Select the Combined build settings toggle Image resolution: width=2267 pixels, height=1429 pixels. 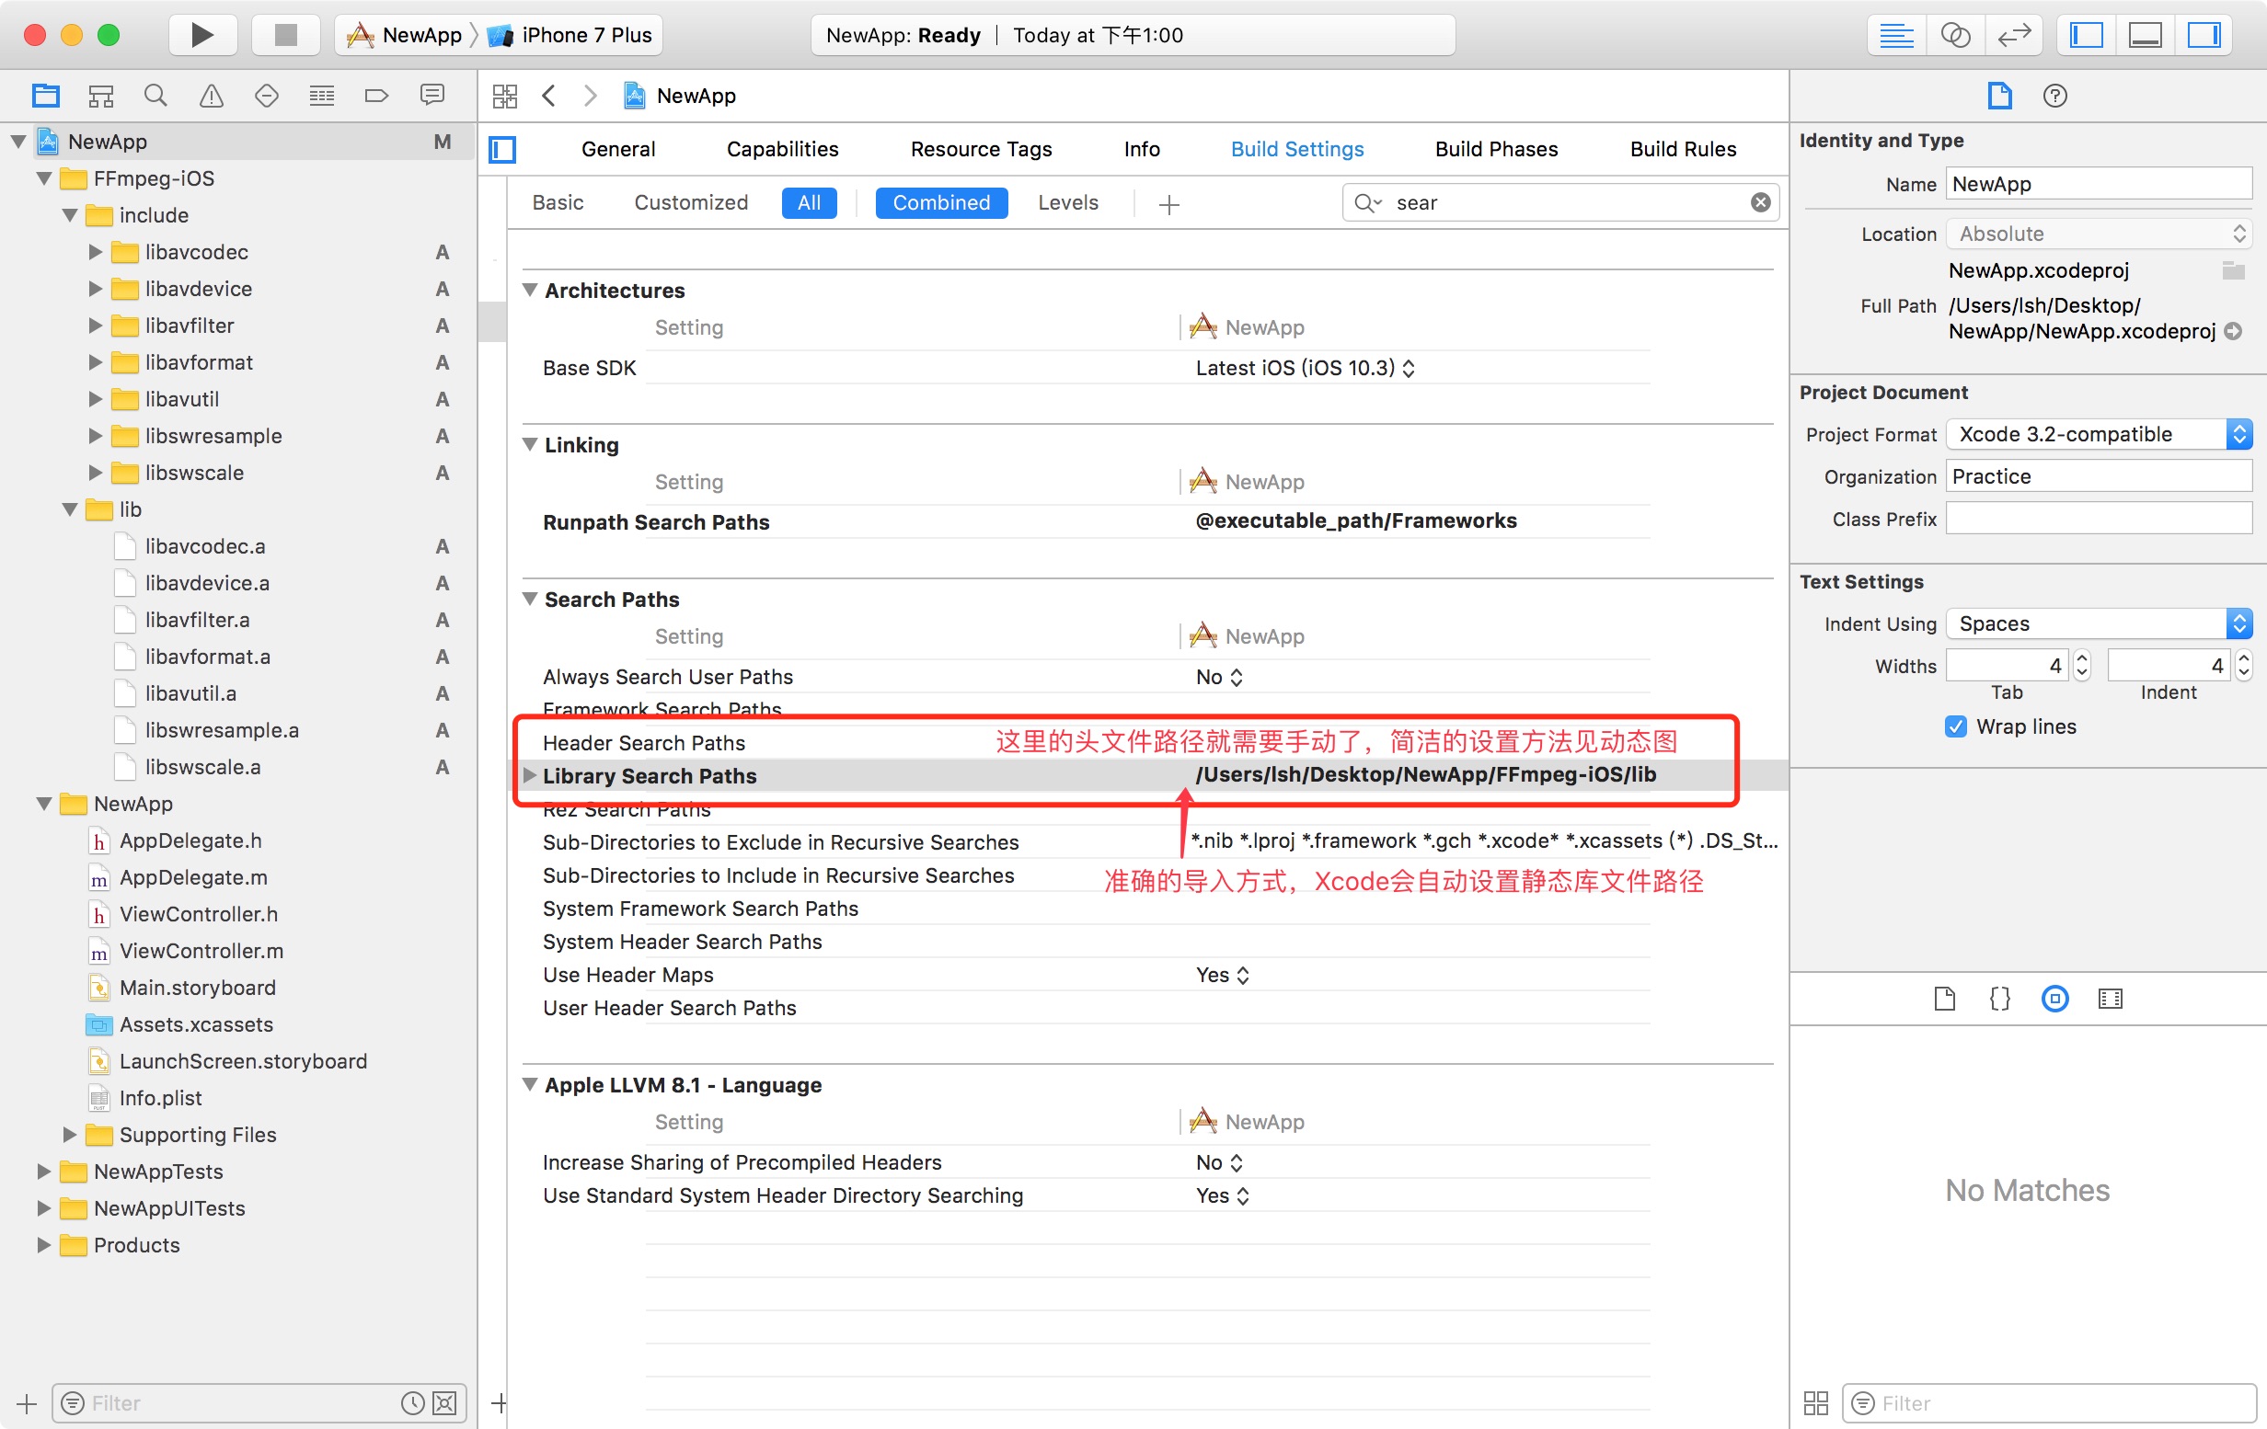(x=940, y=202)
